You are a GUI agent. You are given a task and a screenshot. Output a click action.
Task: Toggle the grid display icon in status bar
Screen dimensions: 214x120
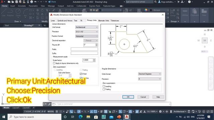(57, 112)
